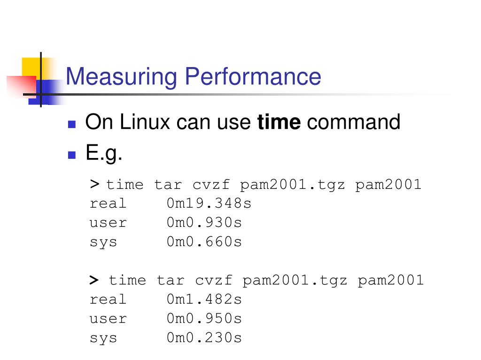481x360 pixels.
Task: Click the sys time value 0m0.230s
Action: coord(204,338)
